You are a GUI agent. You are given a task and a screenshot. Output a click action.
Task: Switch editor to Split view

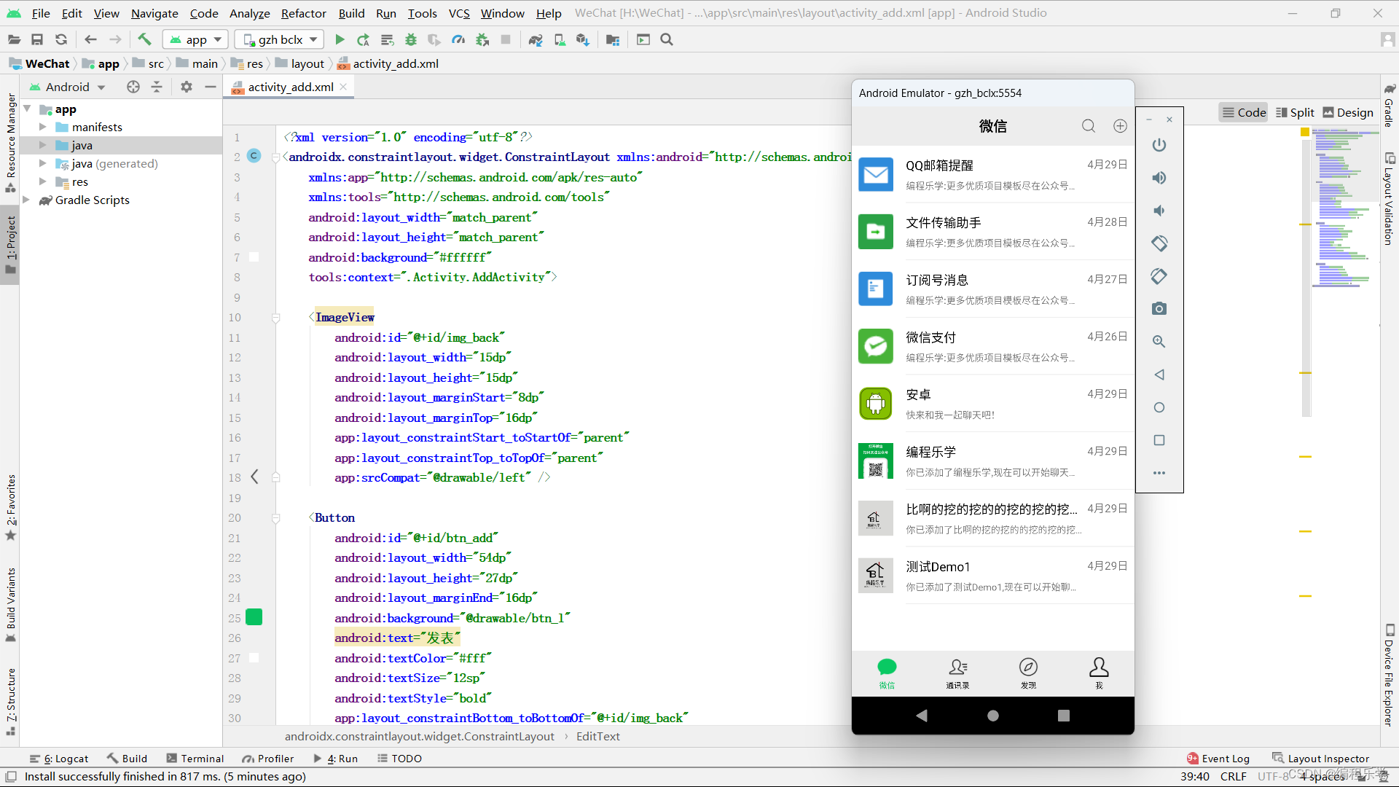click(1295, 112)
